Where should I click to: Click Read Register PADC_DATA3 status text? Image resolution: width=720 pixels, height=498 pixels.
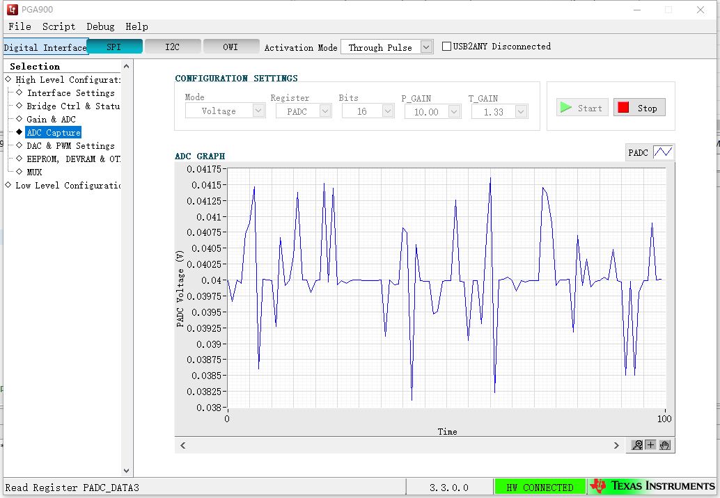click(72, 488)
